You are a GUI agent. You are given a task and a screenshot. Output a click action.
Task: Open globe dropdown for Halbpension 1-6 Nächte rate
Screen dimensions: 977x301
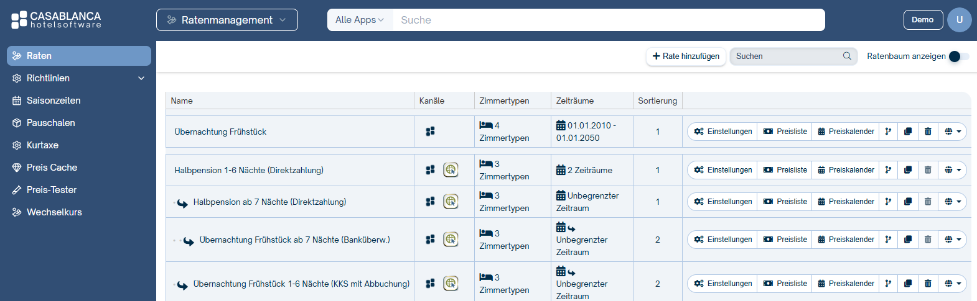click(x=953, y=170)
